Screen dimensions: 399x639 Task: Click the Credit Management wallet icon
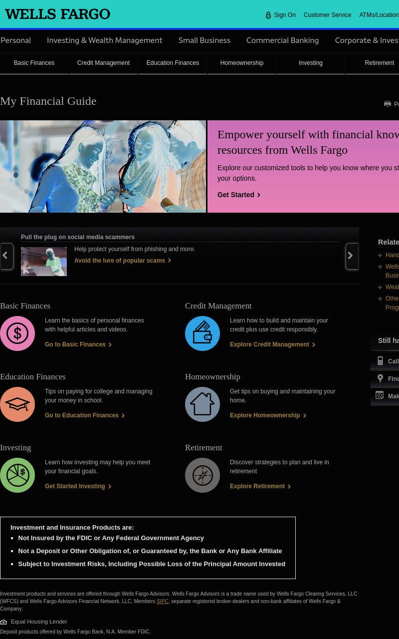click(x=202, y=333)
